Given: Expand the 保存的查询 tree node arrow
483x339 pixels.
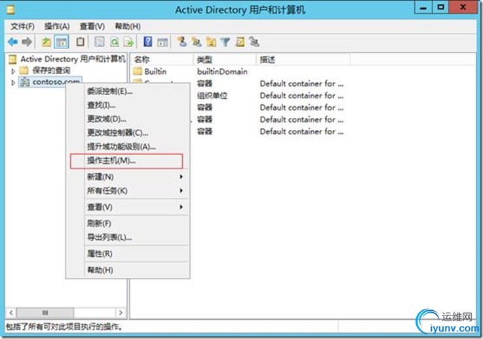Looking at the screenshot, I should click(13, 71).
